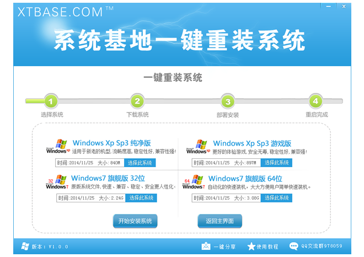Click step 3 部署安装 circle
Screen dimensions: 364x257
227,101
